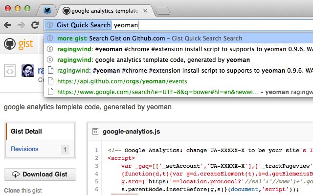Switch to the Twitter pinned tab
Screen dimensions: 313x195
pyautogui.click(x=47, y=10)
